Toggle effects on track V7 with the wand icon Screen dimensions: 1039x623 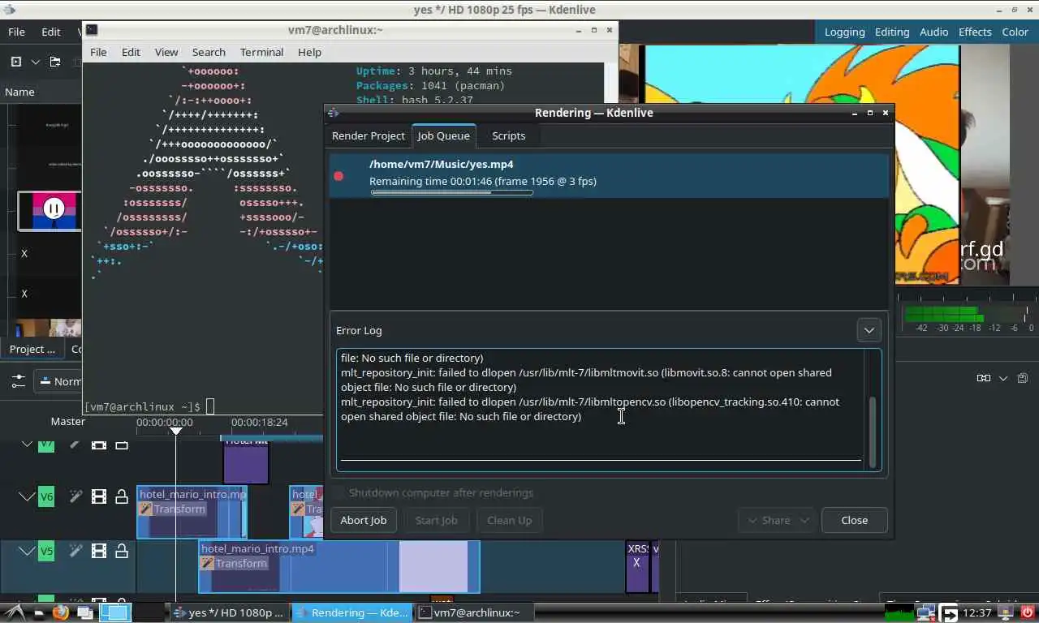75,445
